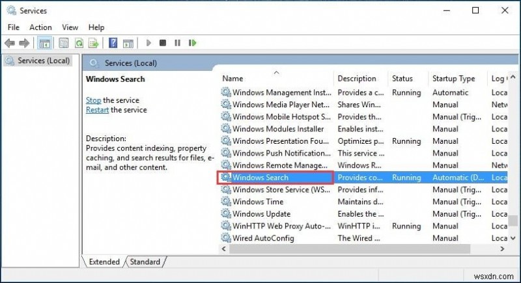Click gear icon of Windows Store Service row
521x283 pixels.
(226, 189)
